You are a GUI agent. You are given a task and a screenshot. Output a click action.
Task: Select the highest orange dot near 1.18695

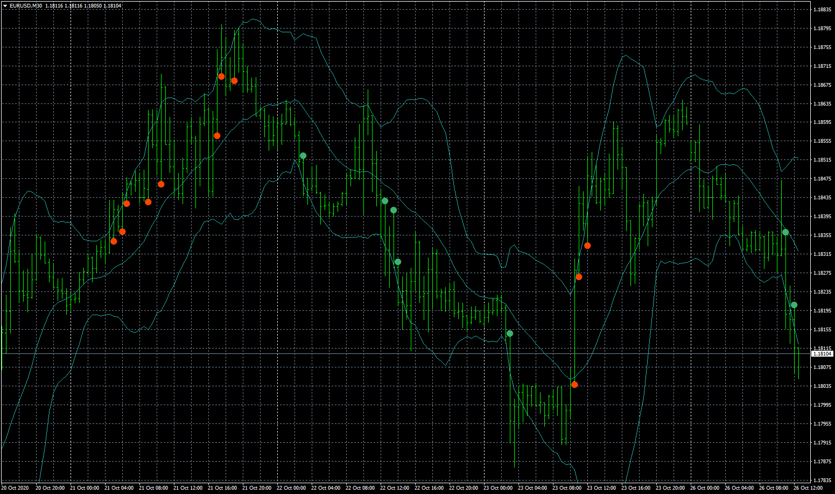tap(221, 76)
